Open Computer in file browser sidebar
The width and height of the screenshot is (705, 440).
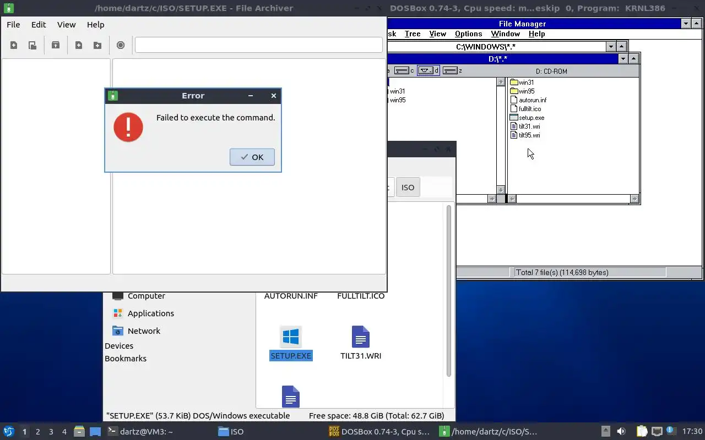tap(139, 296)
